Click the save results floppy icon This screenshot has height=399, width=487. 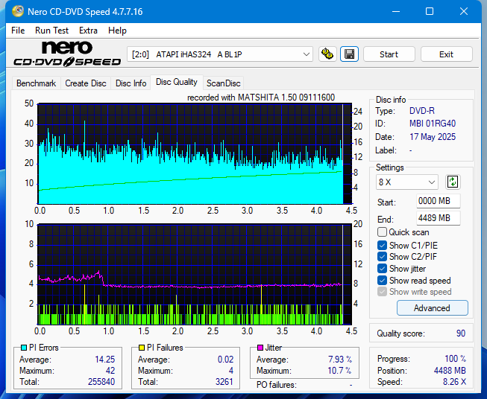tap(349, 54)
